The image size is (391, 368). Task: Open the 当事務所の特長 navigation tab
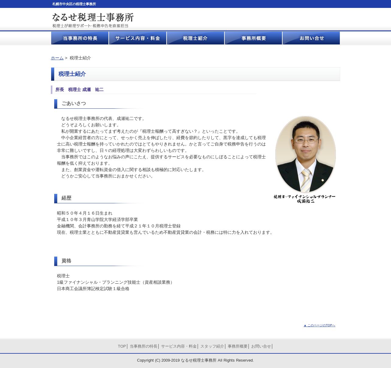coord(80,38)
